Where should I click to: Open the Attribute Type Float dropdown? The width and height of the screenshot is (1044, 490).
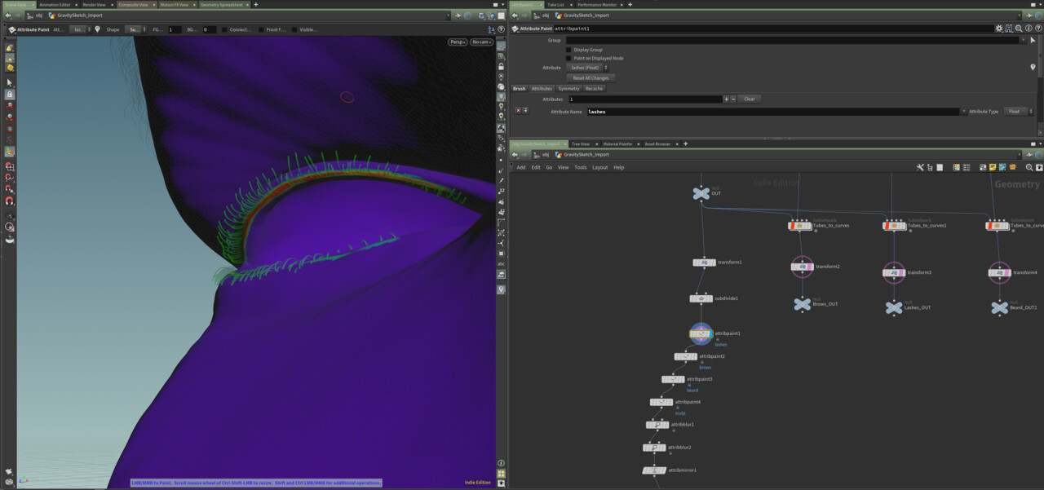pos(1018,112)
